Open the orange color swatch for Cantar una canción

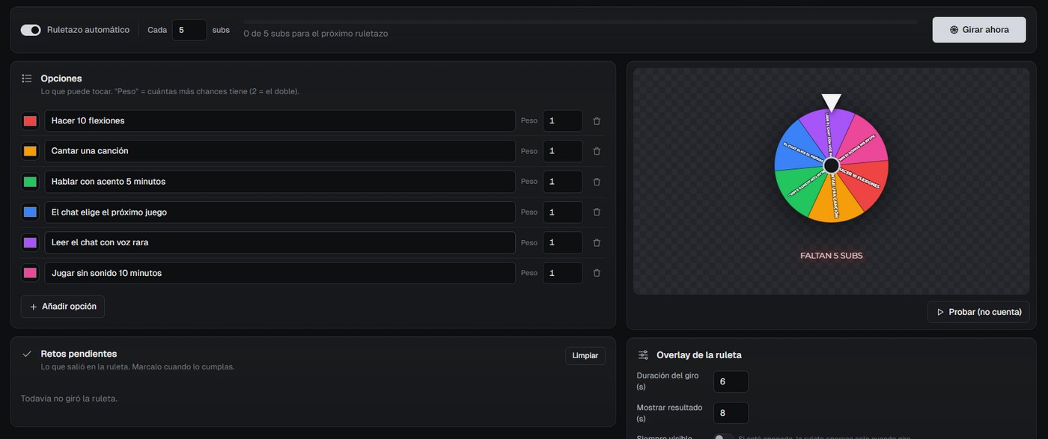[x=30, y=151]
